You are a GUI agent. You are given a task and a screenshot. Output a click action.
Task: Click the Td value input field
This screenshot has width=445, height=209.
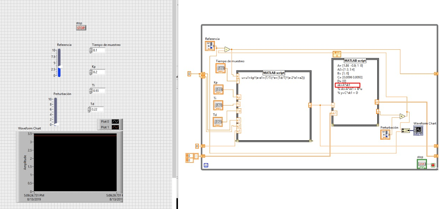pos(97,109)
